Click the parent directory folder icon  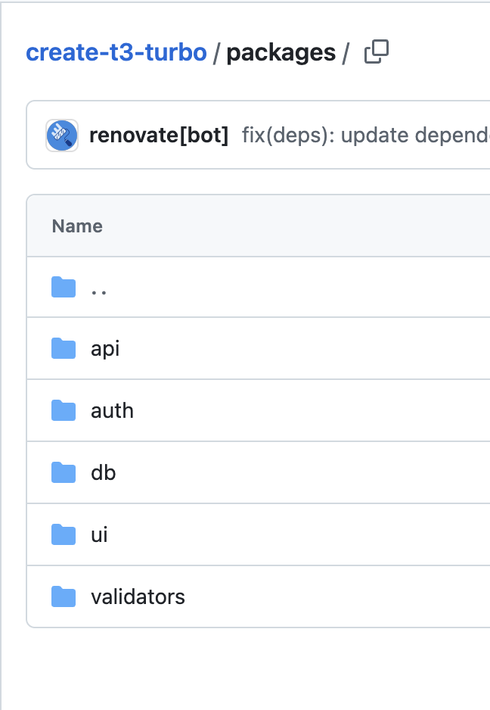click(64, 287)
